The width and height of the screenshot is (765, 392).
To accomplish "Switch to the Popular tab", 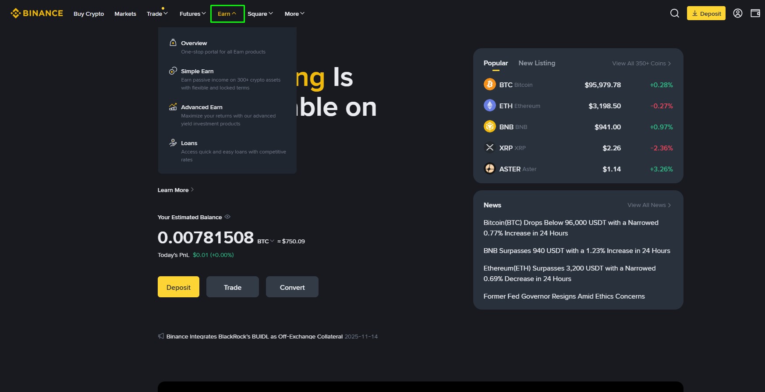I will (x=496, y=63).
